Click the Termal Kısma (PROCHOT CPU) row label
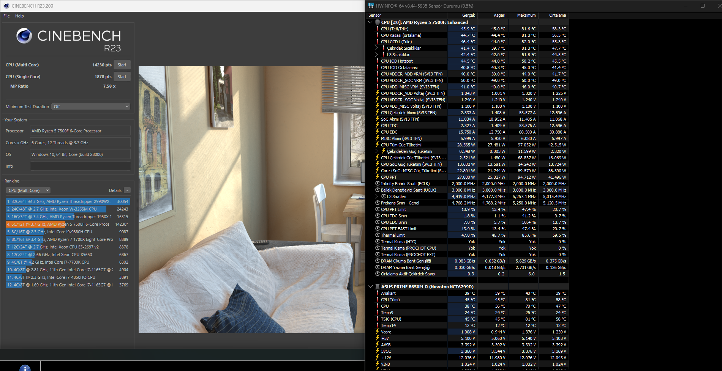The image size is (722, 371). tap(409, 248)
